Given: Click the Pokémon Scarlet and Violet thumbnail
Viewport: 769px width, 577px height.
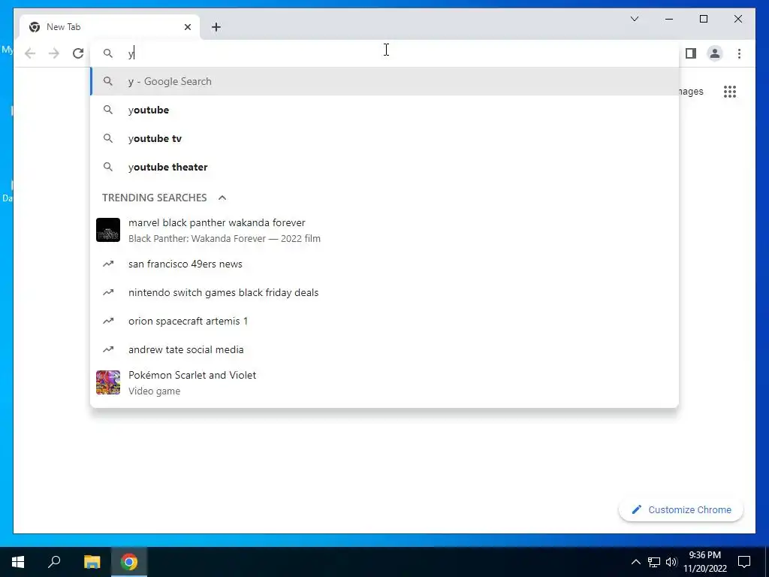Looking at the screenshot, I should pyautogui.click(x=108, y=382).
